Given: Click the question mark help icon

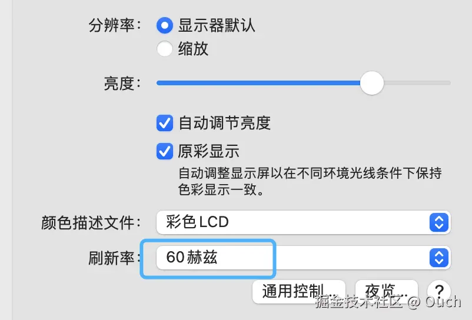Looking at the screenshot, I should pyautogui.click(x=439, y=291).
